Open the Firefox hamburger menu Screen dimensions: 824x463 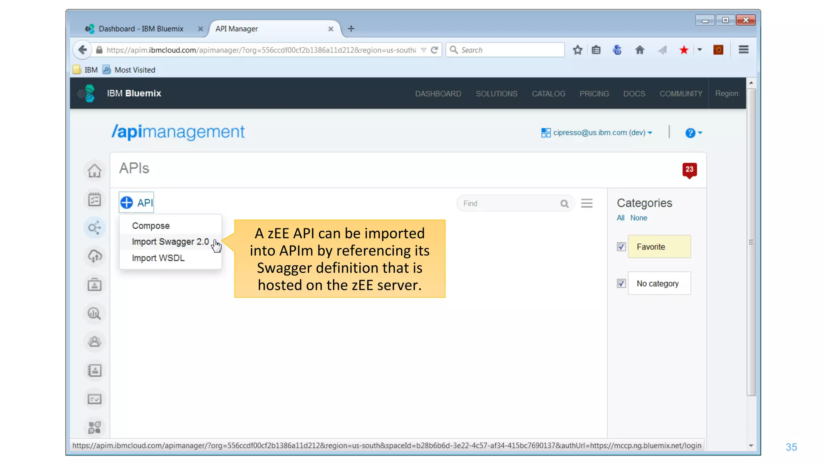click(744, 49)
